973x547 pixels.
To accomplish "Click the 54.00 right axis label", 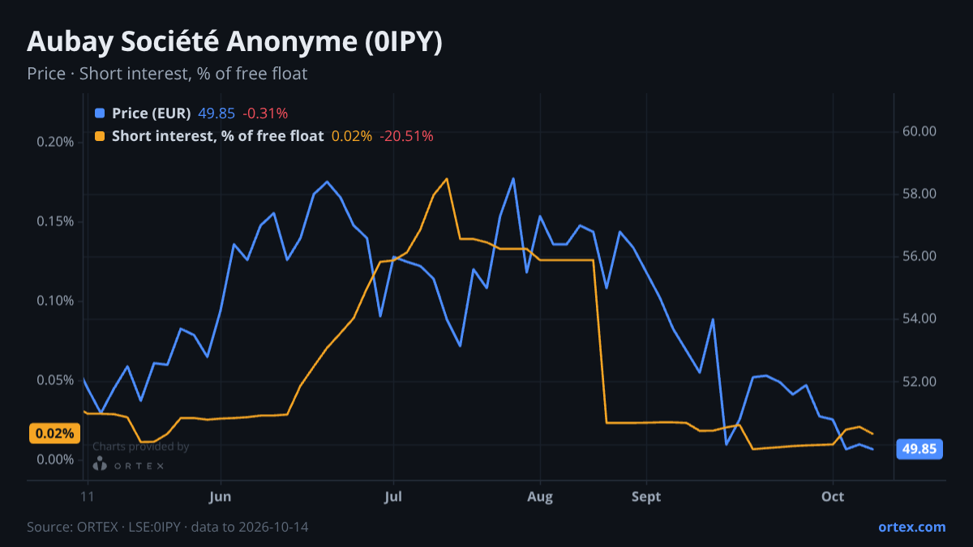I will pos(919,318).
